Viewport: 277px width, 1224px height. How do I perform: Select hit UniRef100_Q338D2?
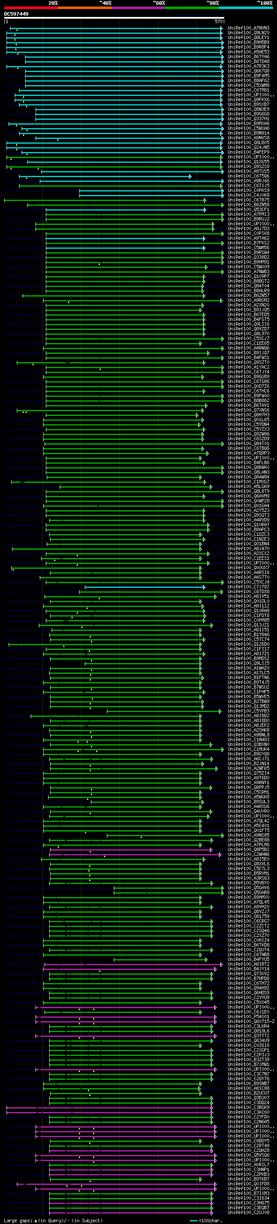click(248, 257)
